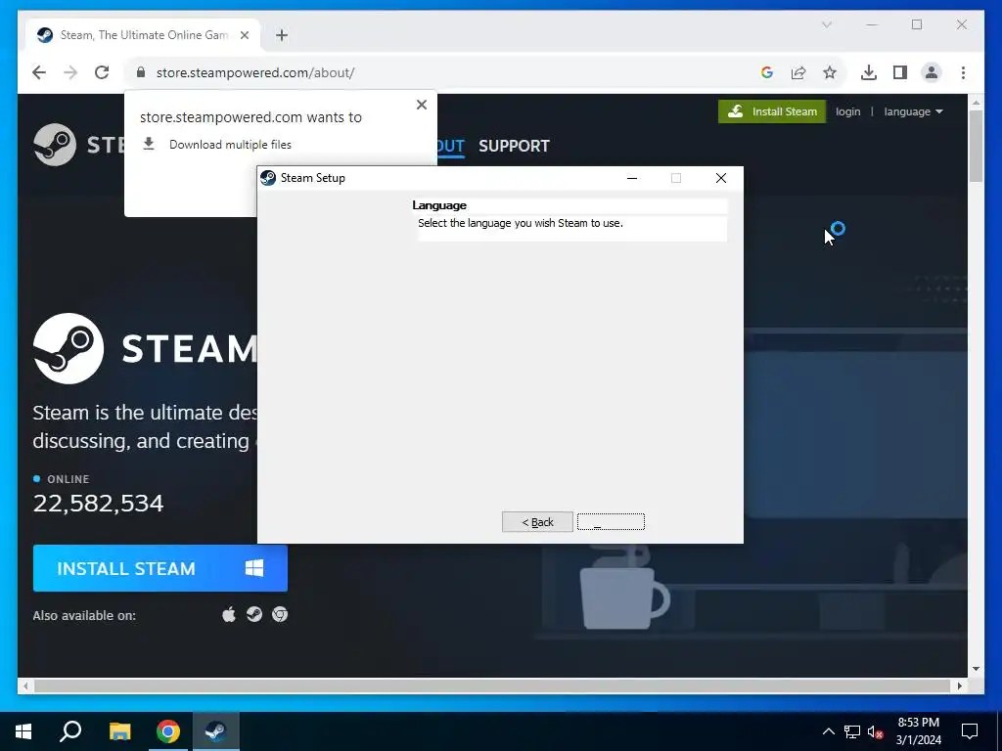
Task: View site information padlock icon
Action: pos(141,72)
